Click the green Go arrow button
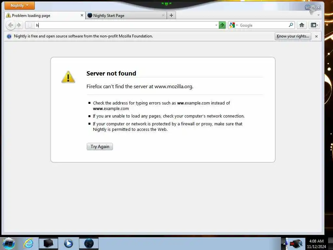333x250 pixels. point(222,25)
